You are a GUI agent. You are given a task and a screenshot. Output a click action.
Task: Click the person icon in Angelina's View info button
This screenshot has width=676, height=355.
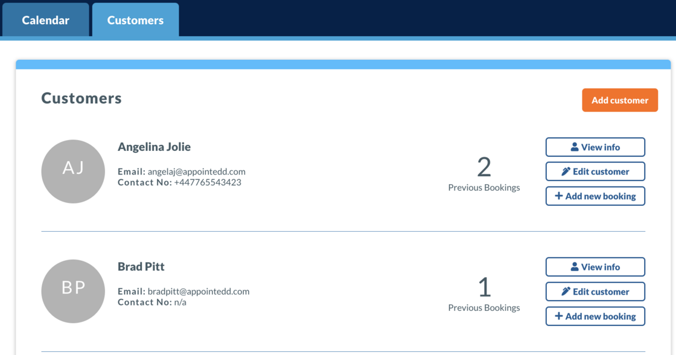pyautogui.click(x=574, y=147)
